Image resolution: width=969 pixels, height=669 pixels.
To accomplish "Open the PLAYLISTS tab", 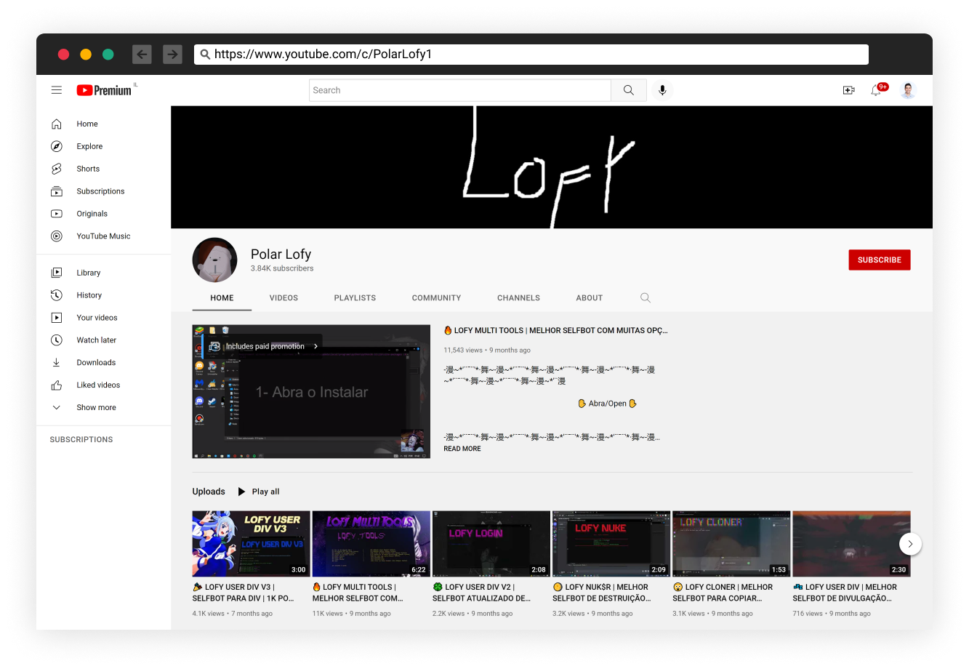I will pyautogui.click(x=355, y=297).
